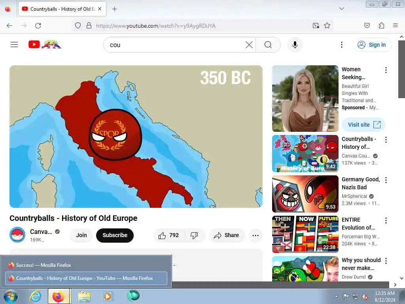The width and height of the screenshot is (405, 304).
Task: Click Forceman Big W... channel name
Action: point(361,237)
